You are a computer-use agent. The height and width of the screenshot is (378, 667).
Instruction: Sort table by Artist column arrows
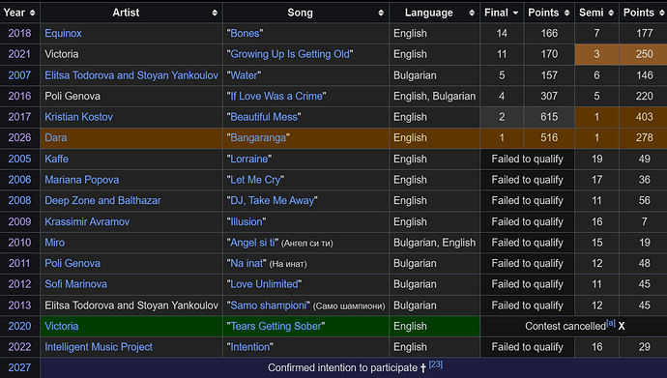(215, 13)
